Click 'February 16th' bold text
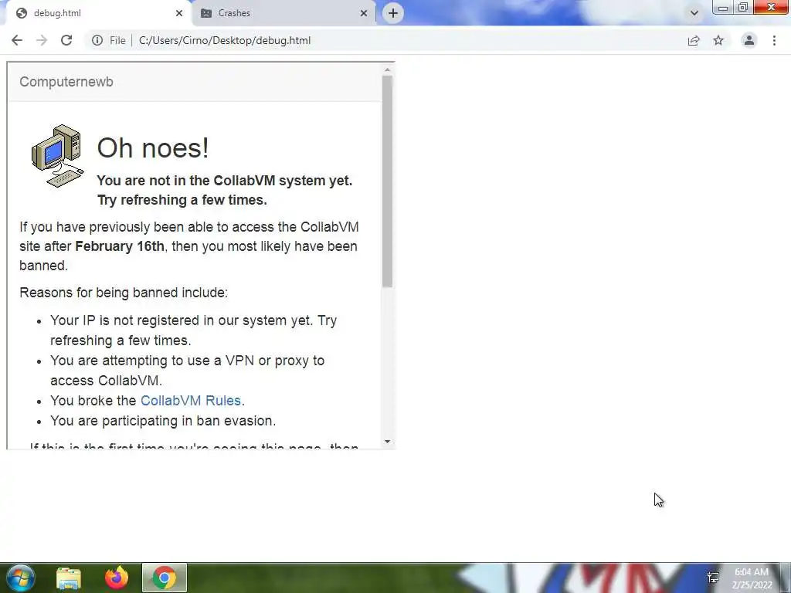The width and height of the screenshot is (791, 593). point(120,246)
